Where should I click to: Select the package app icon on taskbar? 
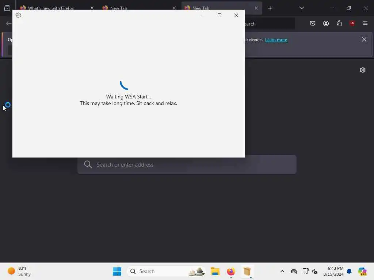247,271
